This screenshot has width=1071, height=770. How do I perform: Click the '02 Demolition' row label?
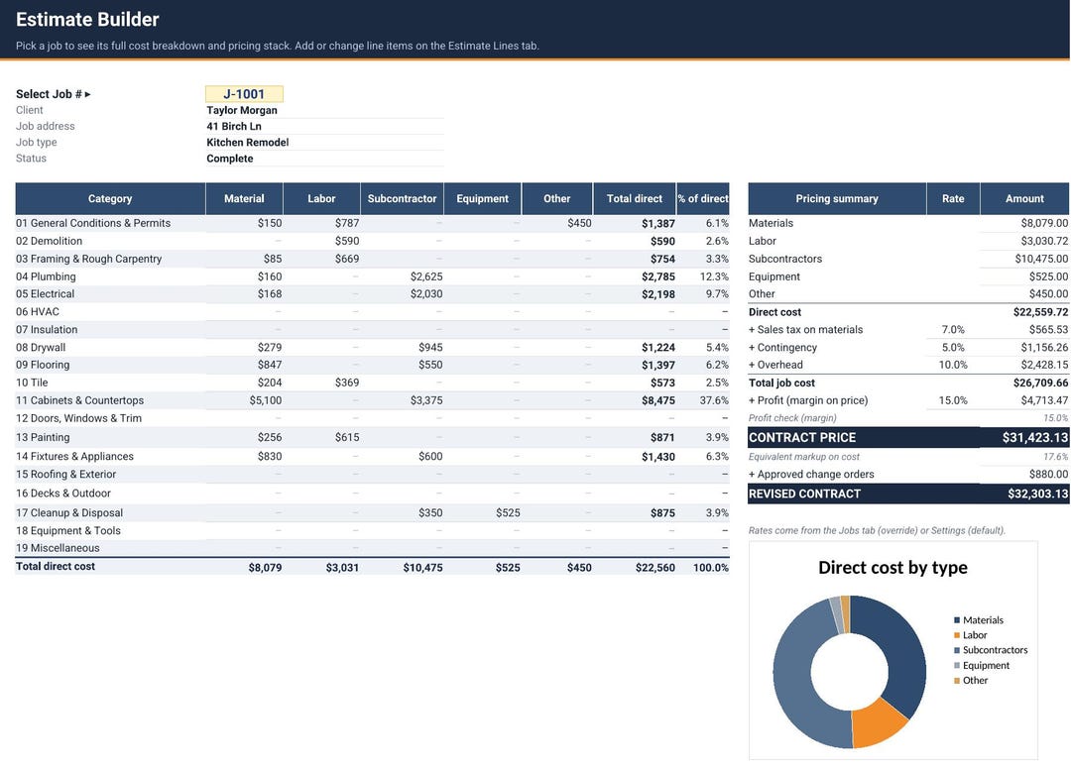coord(50,241)
